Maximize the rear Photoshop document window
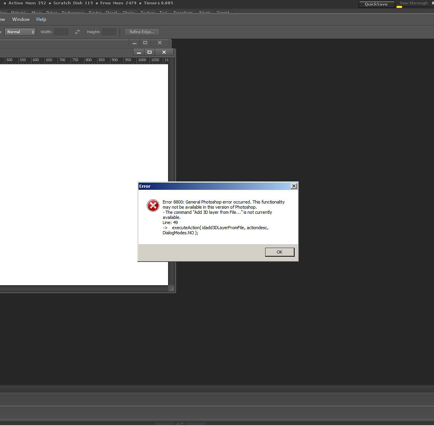This screenshot has height=426, width=434. pos(145,43)
